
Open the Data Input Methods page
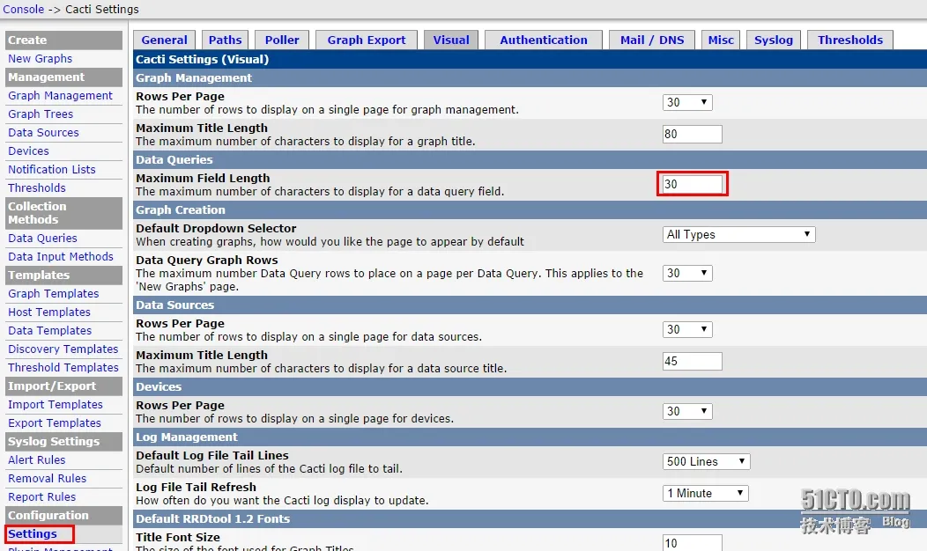pyautogui.click(x=62, y=256)
